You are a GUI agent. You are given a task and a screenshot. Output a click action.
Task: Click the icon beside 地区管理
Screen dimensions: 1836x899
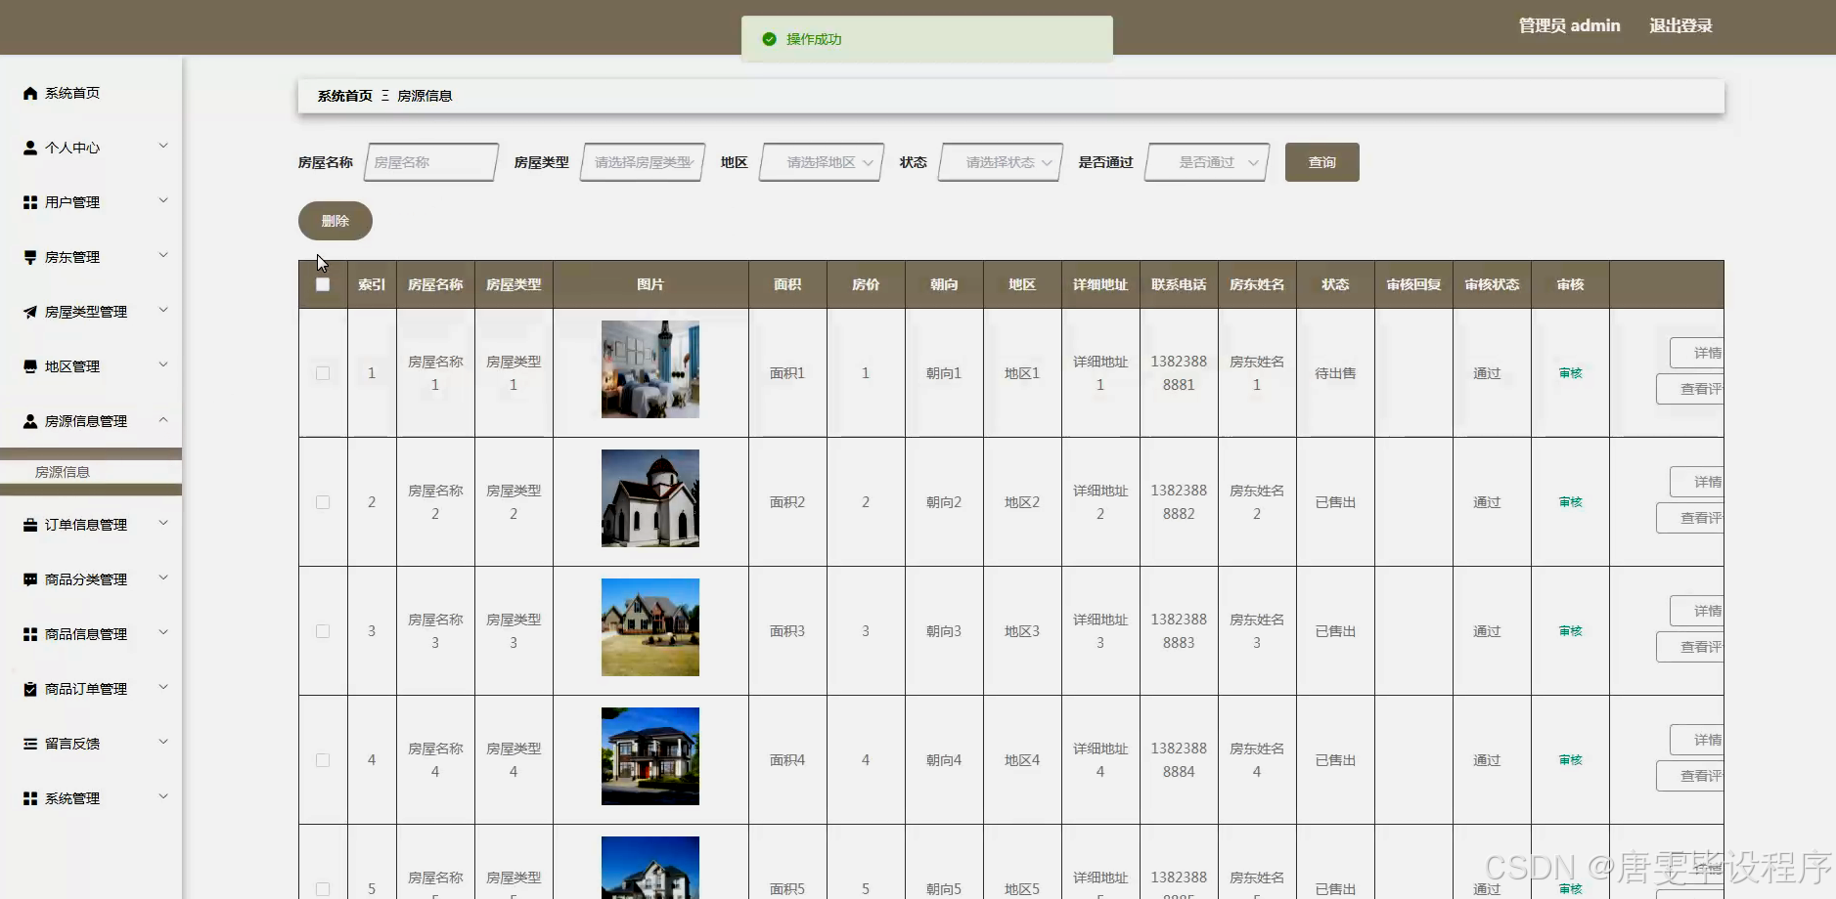pyautogui.click(x=30, y=366)
